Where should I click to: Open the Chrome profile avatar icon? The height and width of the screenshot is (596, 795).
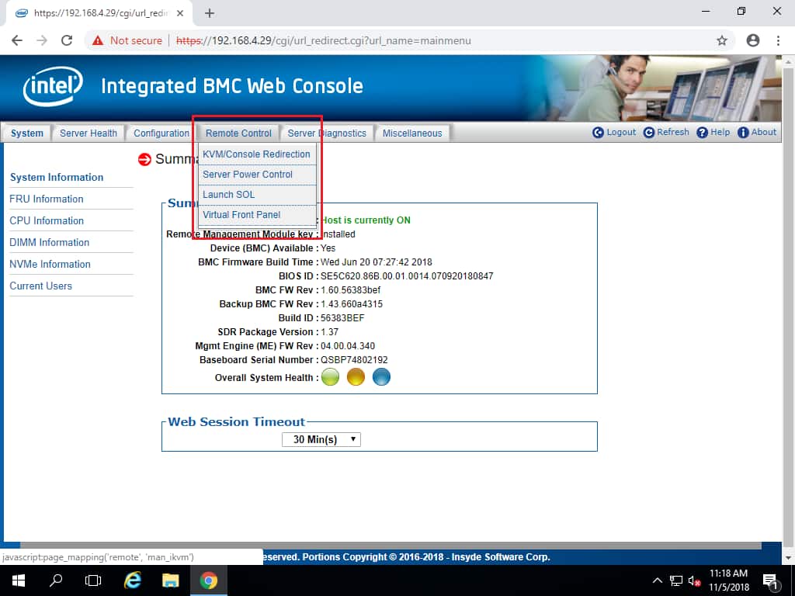(x=753, y=40)
